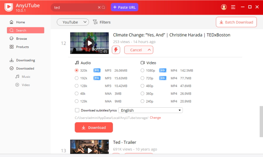Screen dimensions: 263x157
Task: Select 360p MP4 video option
Action: click(x=142, y=93)
